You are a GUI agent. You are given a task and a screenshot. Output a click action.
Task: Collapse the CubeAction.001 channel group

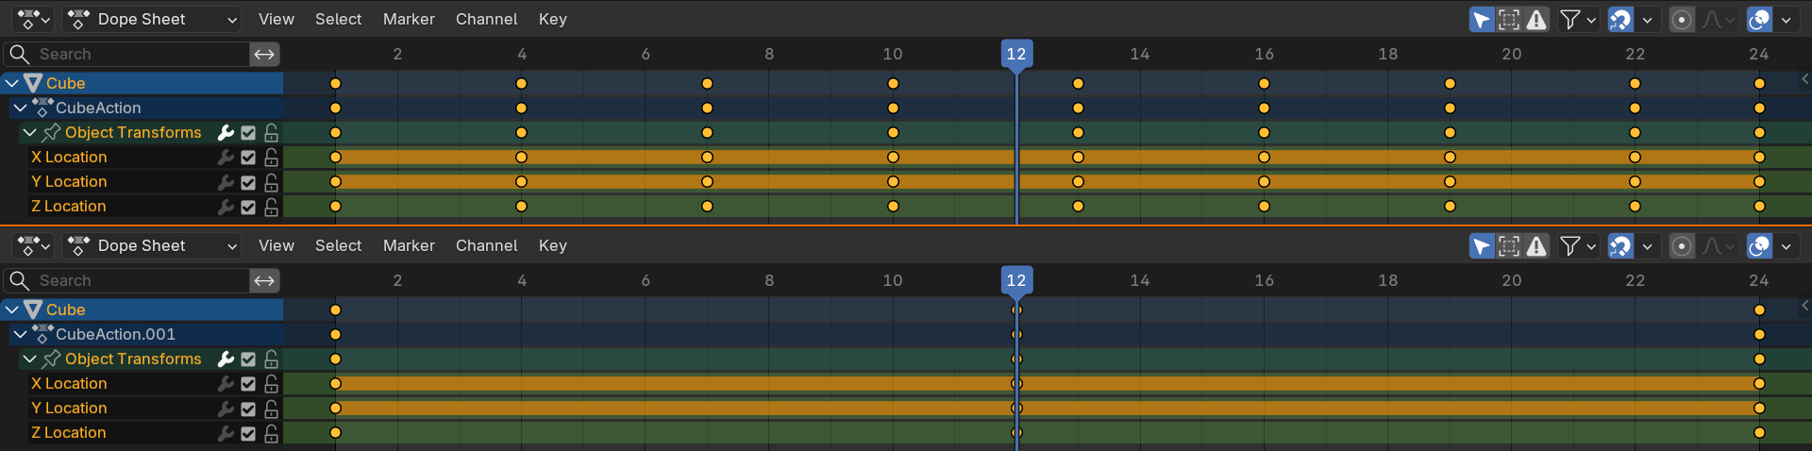point(20,334)
